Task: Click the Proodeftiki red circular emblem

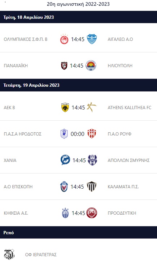Action: 92,213
